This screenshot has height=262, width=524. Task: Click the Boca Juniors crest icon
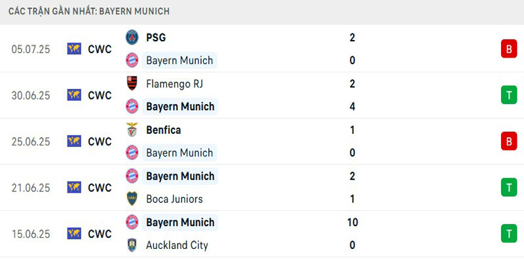click(x=132, y=199)
